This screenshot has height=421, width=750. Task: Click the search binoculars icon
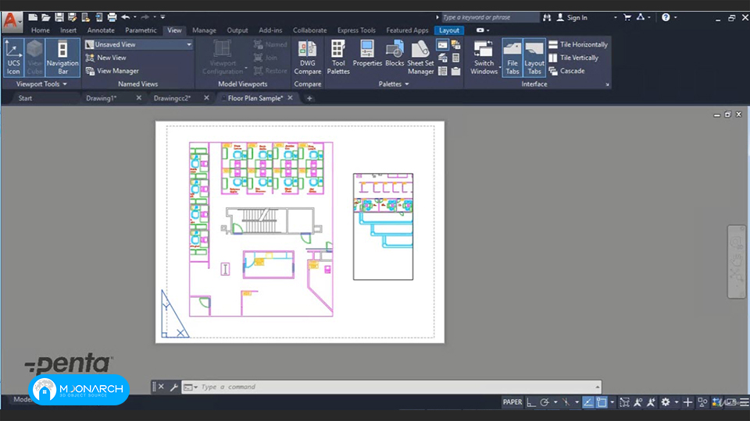pyautogui.click(x=547, y=17)
